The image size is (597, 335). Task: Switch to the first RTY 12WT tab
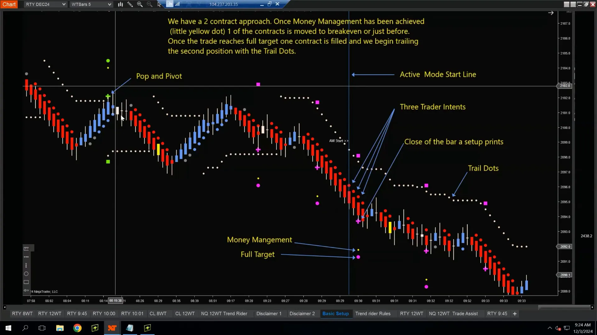(x=50, y=314)
